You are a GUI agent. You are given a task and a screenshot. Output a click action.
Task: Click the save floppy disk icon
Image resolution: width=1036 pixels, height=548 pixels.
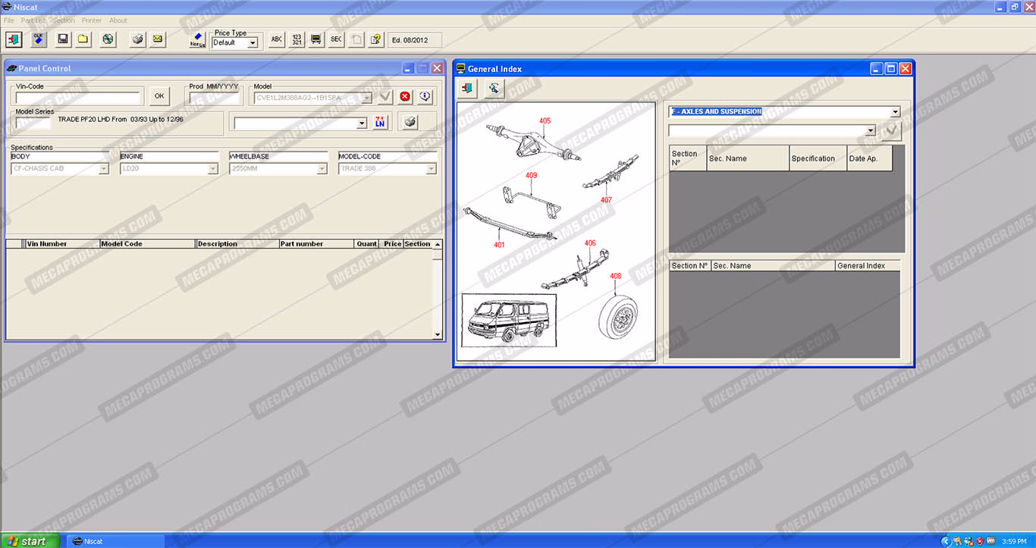pos(63,39)
